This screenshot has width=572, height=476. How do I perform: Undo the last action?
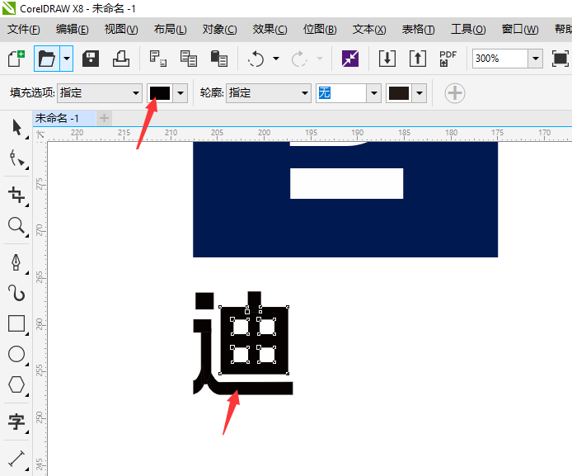tap(256, 59)
